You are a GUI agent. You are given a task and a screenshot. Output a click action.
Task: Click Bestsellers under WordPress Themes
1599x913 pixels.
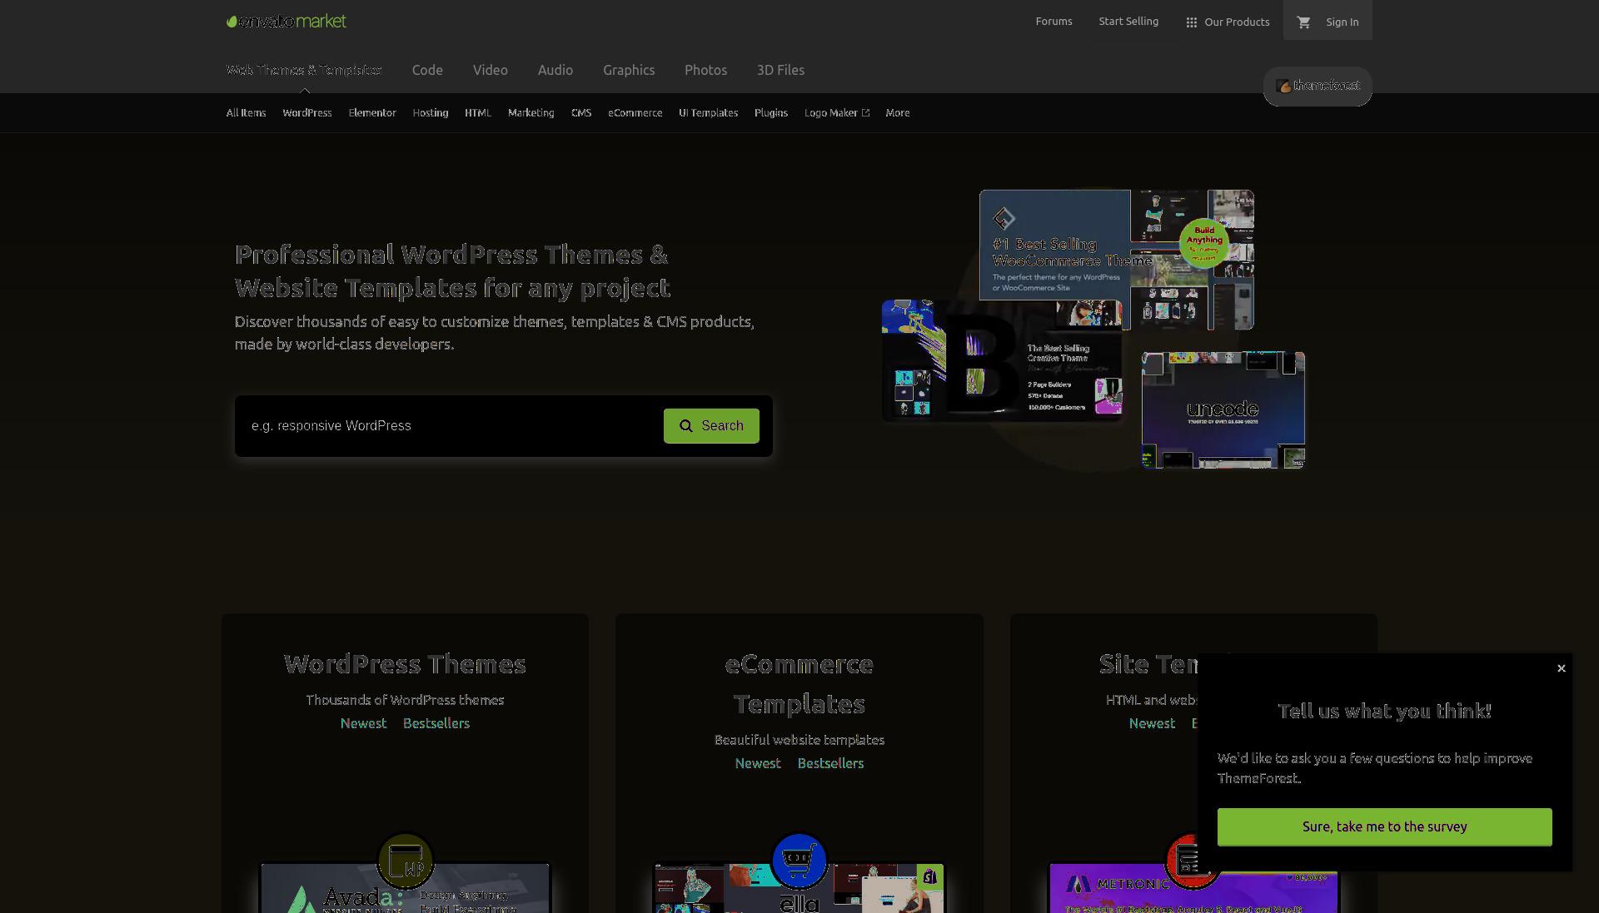[436, 723]
